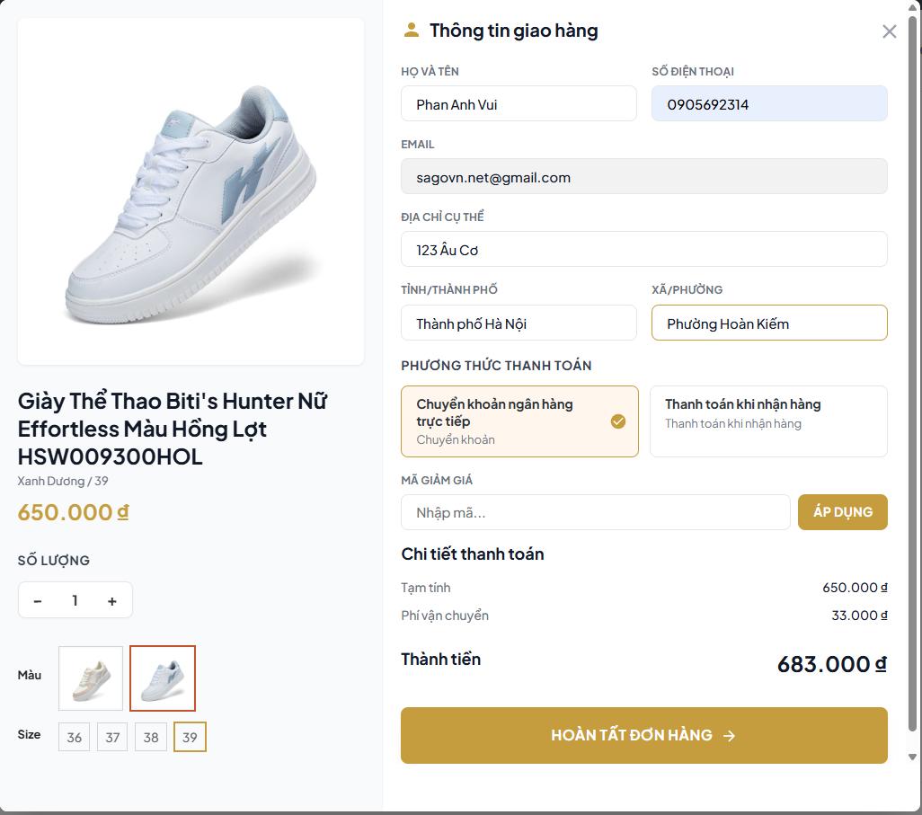922x815 pixels.
Task: Increase quantity with the plus button
Action: click(112, 601)
